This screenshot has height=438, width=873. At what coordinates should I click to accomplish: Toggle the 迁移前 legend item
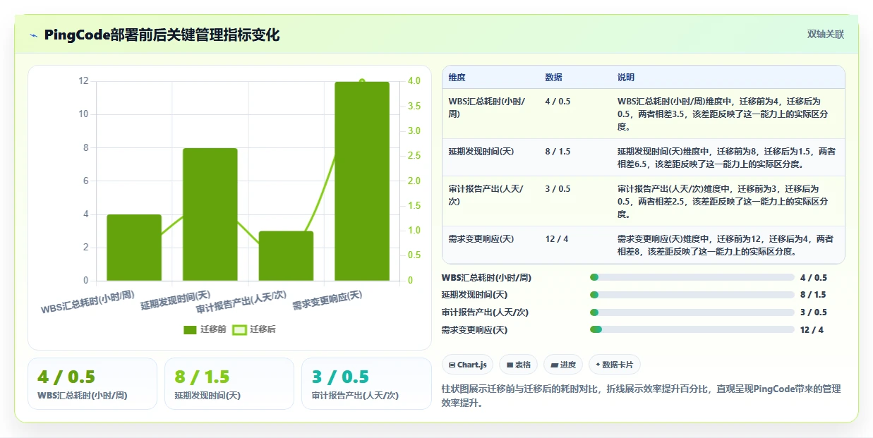click(205, 329)
